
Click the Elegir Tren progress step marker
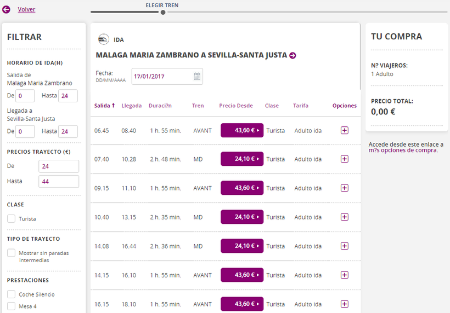(x=163, y=12)
